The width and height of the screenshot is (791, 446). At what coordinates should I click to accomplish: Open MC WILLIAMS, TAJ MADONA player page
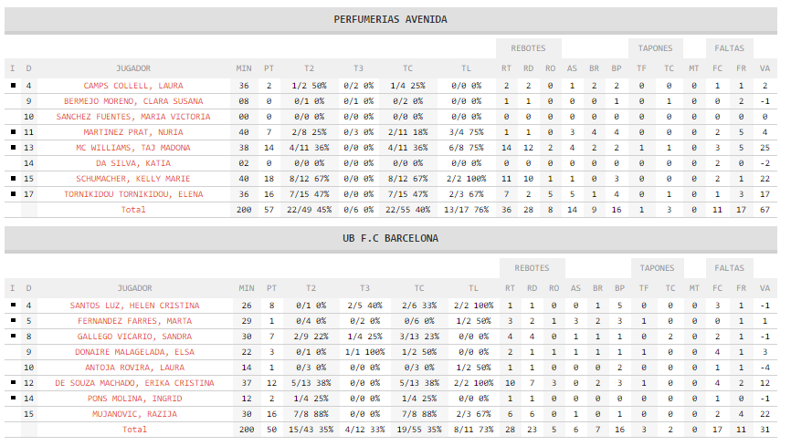[x=133, y=148]
